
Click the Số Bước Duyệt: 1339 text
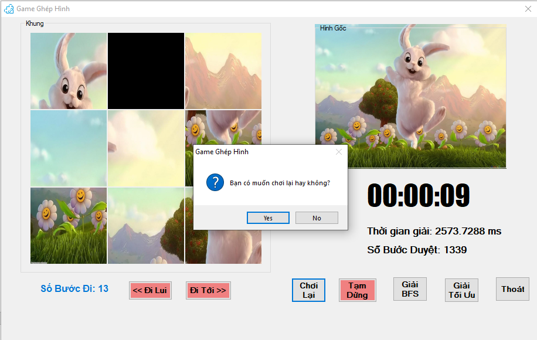[417, 250]
